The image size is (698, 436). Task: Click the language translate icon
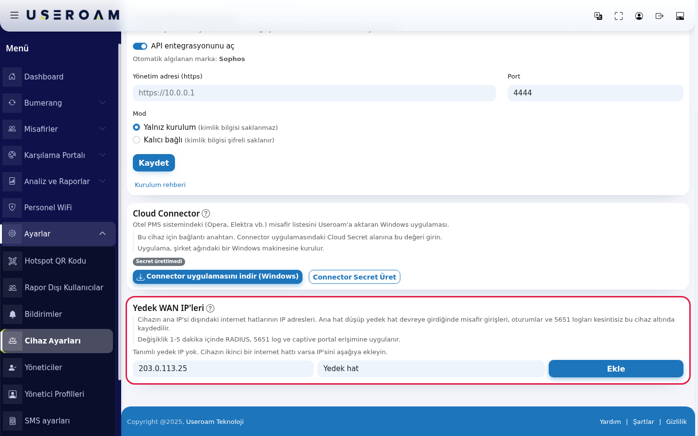(x=598, y=16)
